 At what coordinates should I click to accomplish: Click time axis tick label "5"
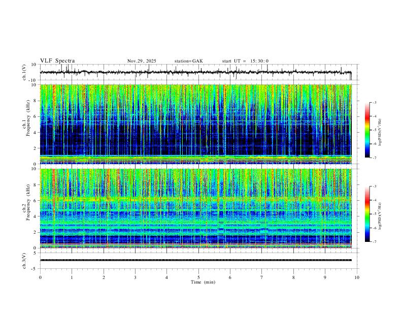click(198, 277)
